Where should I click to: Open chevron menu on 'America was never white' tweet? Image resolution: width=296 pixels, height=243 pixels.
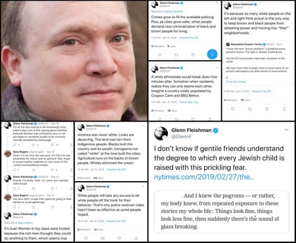point(143,125)
